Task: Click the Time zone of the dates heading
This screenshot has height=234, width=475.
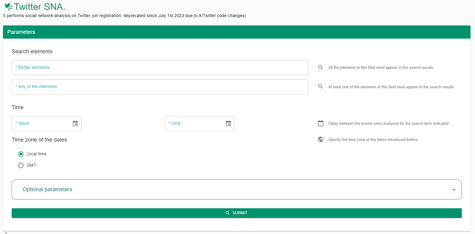Action: coord(39,140)
